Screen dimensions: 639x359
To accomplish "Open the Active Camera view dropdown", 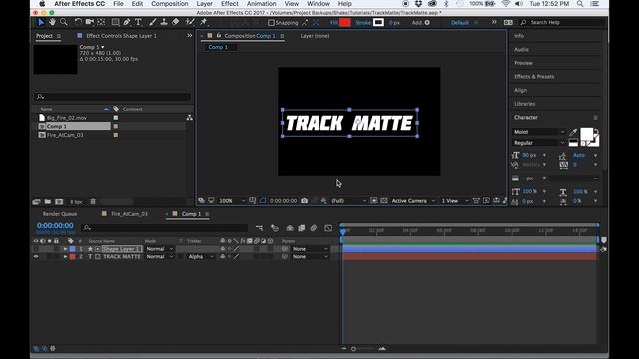I will 413,201.
